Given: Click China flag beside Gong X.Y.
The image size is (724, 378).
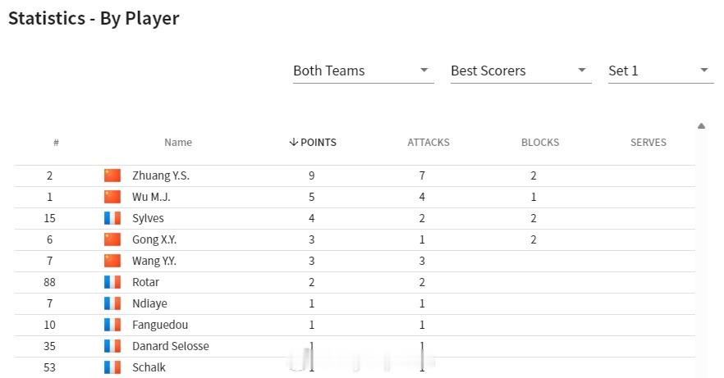Looking at the screenshot, I should tap(112, 239).
